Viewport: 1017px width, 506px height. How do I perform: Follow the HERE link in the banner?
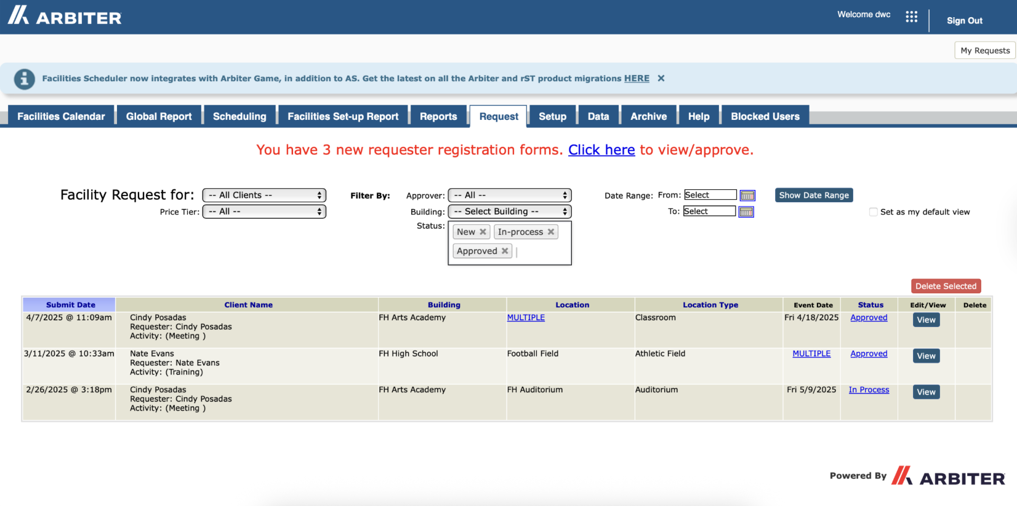pos(637,78)
